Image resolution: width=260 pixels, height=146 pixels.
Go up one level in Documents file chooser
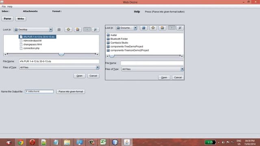143,28
